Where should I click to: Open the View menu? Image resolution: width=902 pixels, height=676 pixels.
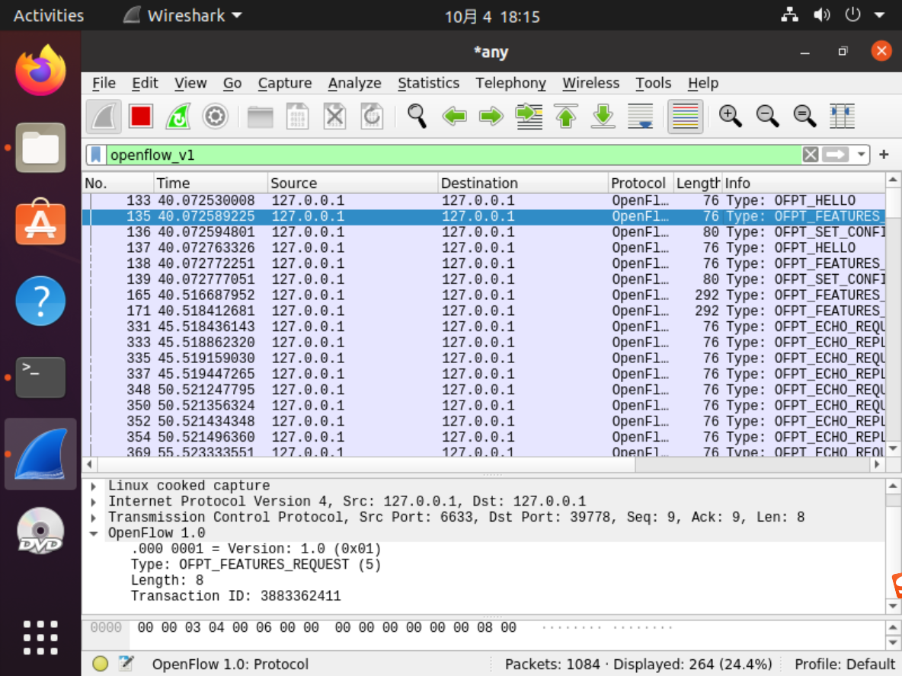tap(190, 83)
